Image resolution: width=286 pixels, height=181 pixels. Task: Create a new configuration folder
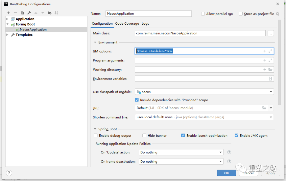click(x=50, y=13)
